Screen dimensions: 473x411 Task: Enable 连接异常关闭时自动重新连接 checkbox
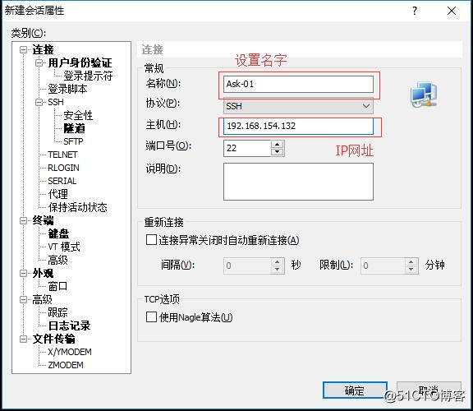[x=151, y=240]
